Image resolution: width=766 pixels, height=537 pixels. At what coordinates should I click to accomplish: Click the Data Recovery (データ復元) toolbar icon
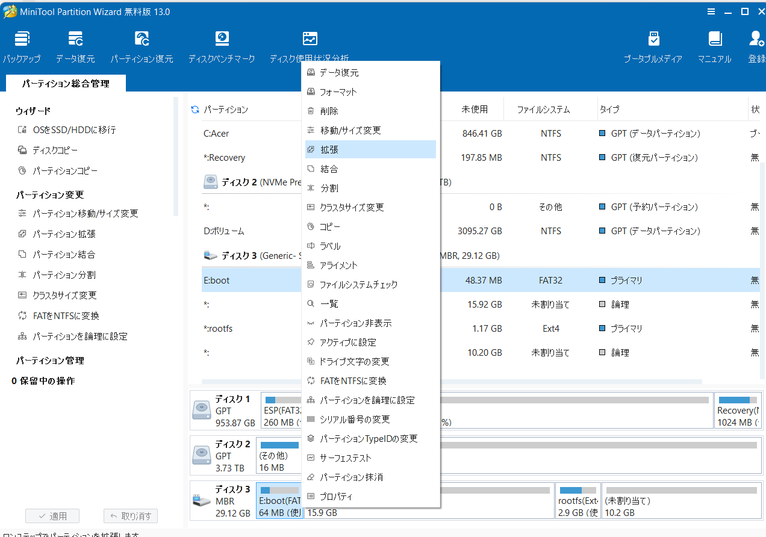click(x=75, y=40)
